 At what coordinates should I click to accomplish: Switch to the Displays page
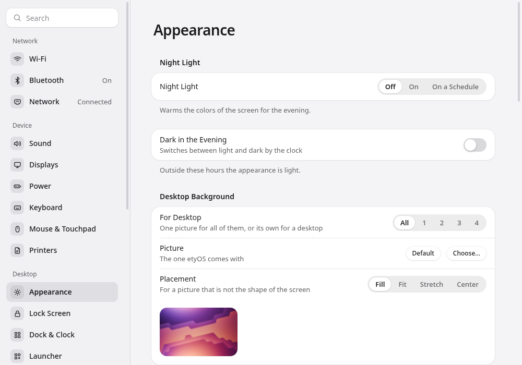62,165
